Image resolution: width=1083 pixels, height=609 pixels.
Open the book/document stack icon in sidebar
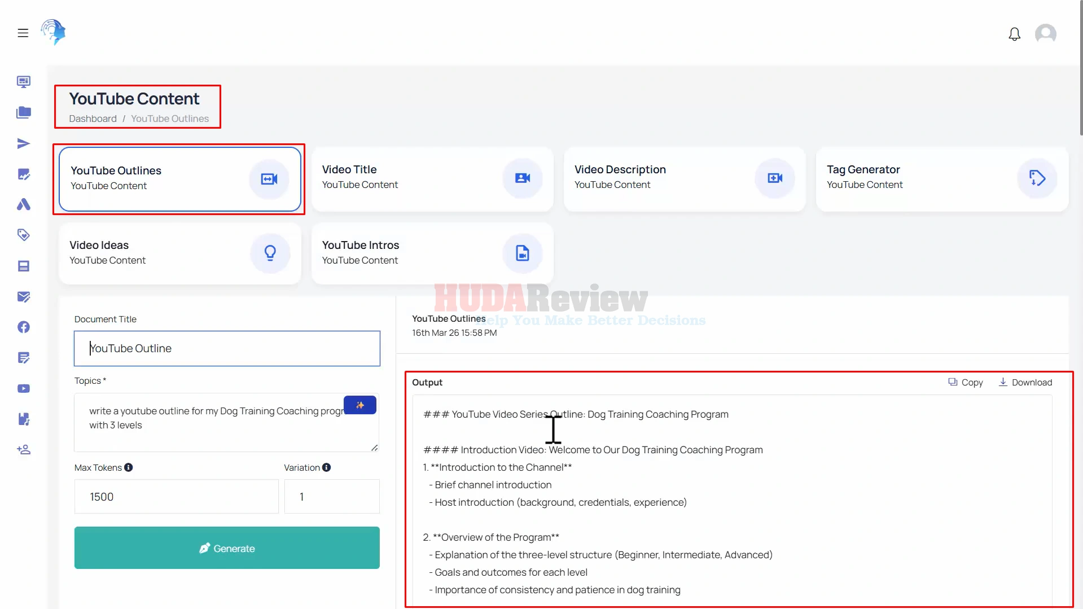23,266
